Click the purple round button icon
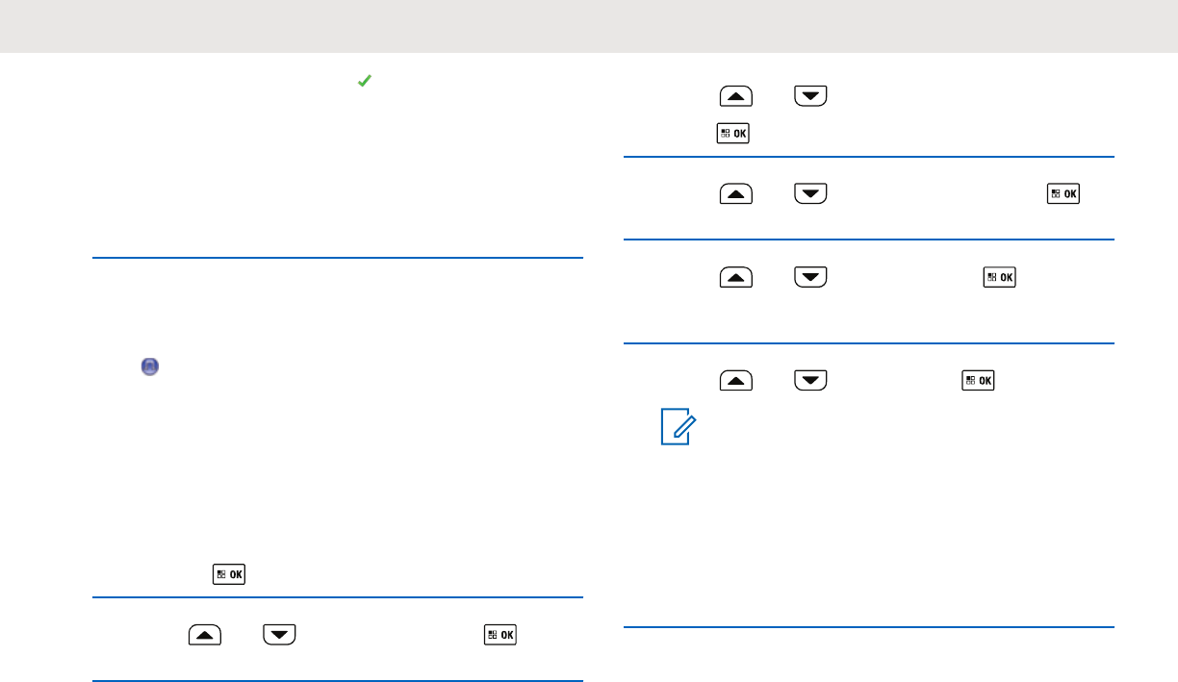 point(149,366)
